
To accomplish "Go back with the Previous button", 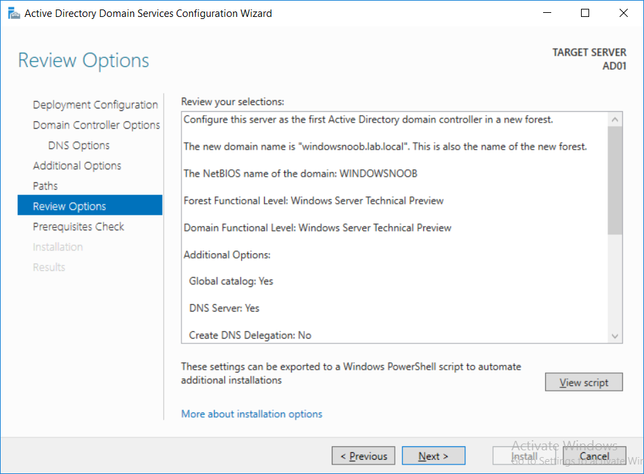I will pos(364,456).
